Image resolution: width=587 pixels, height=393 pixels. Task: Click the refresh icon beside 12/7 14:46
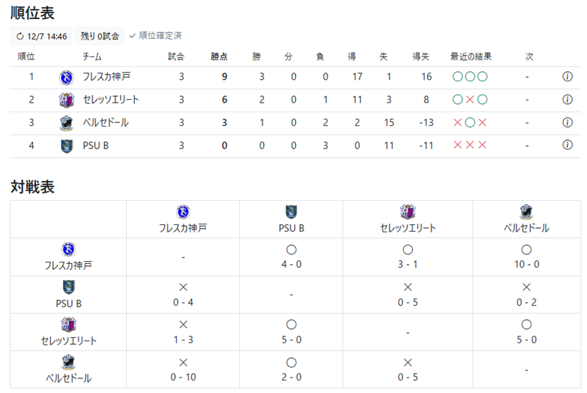[x=20, y=36]
